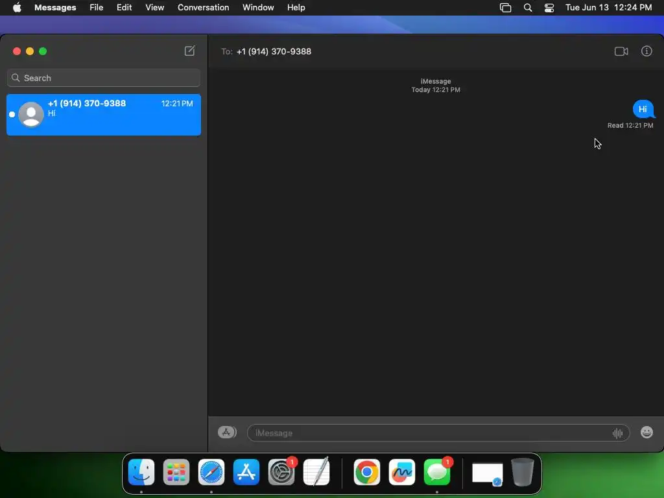The width and height of the screenshot is (664, 498).
Task: Record audio message with waveform icon
Action: click(x=617, y=433)
